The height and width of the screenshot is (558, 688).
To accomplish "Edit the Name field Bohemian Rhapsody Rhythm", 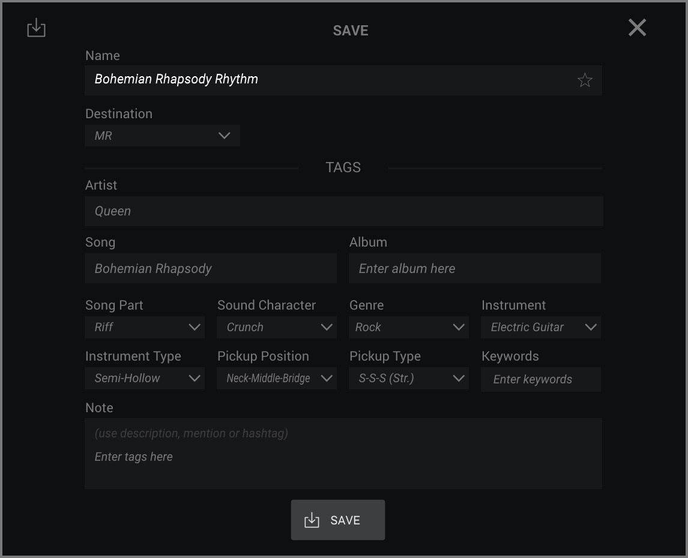I will pos(343,80).
